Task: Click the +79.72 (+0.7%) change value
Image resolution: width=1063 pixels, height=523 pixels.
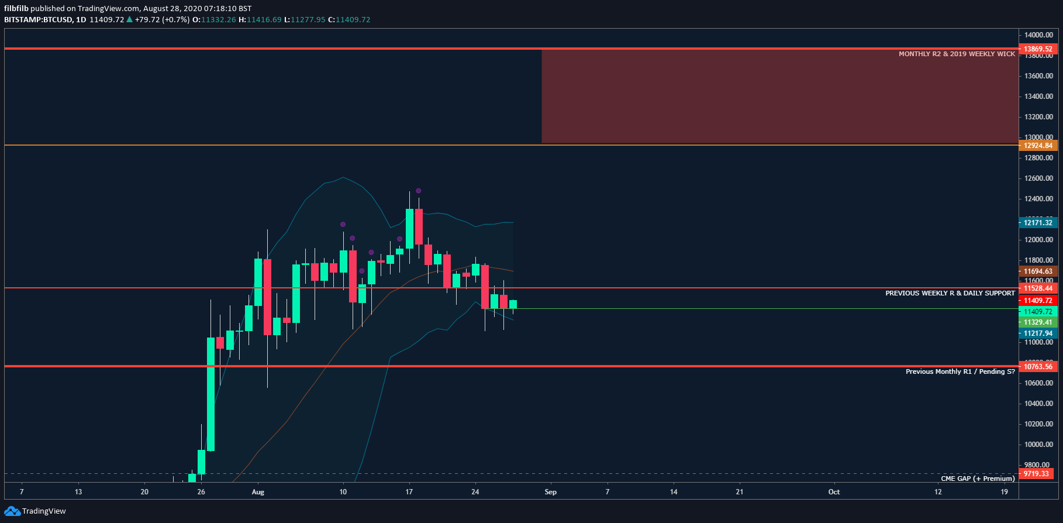Action: pyautogui.click(x=162, y=19)
